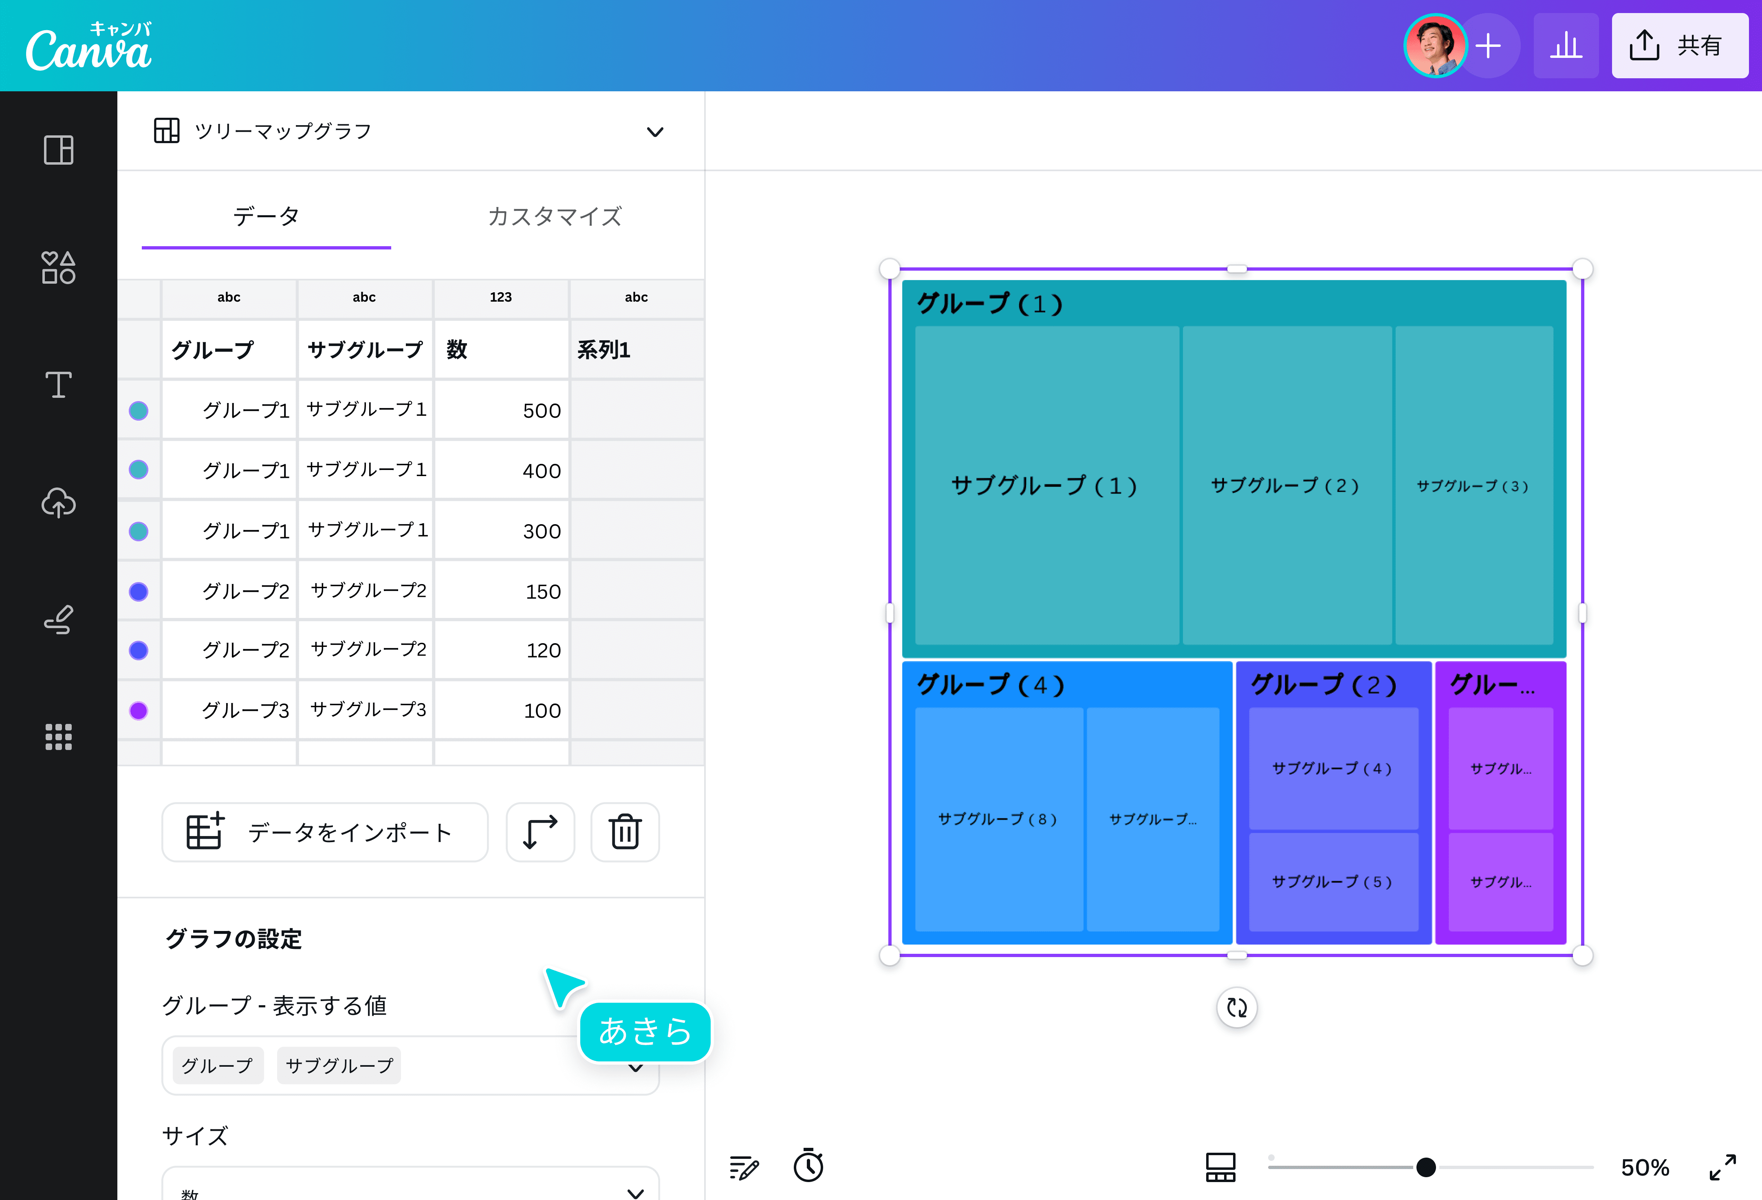Click the 共有 share button
Screen dimensions: 1762x1200
click(x=1679, y=46)
